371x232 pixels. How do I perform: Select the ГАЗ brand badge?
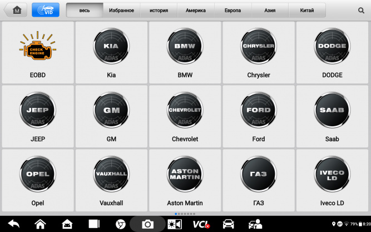coord(259,174)
